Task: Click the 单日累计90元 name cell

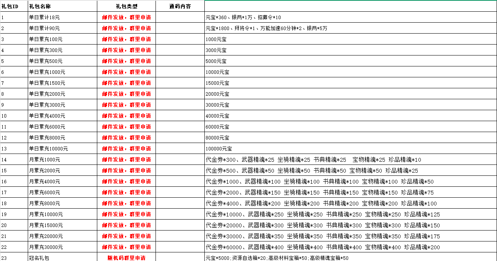Action: click(x=63, y=28)
